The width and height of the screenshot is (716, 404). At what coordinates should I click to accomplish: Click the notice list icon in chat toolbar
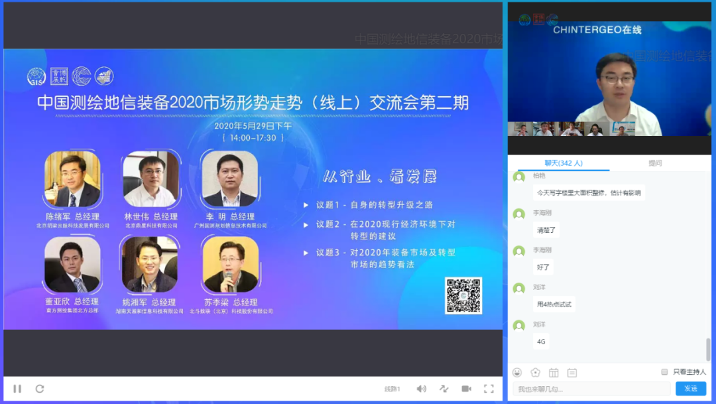tap(571, 372)
